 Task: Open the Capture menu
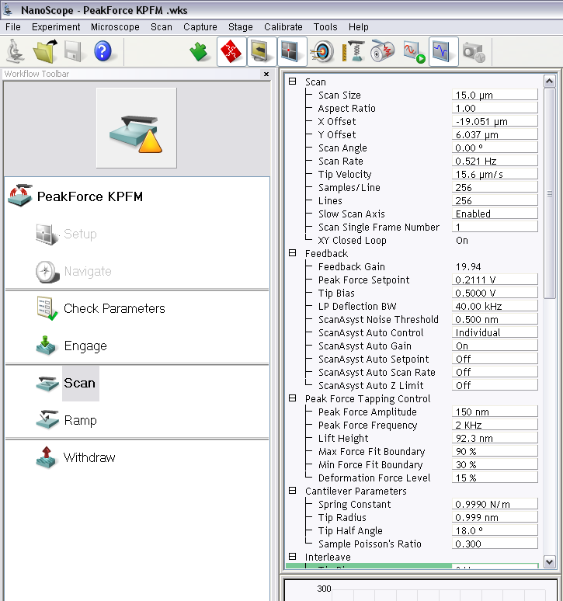[200, 27]
